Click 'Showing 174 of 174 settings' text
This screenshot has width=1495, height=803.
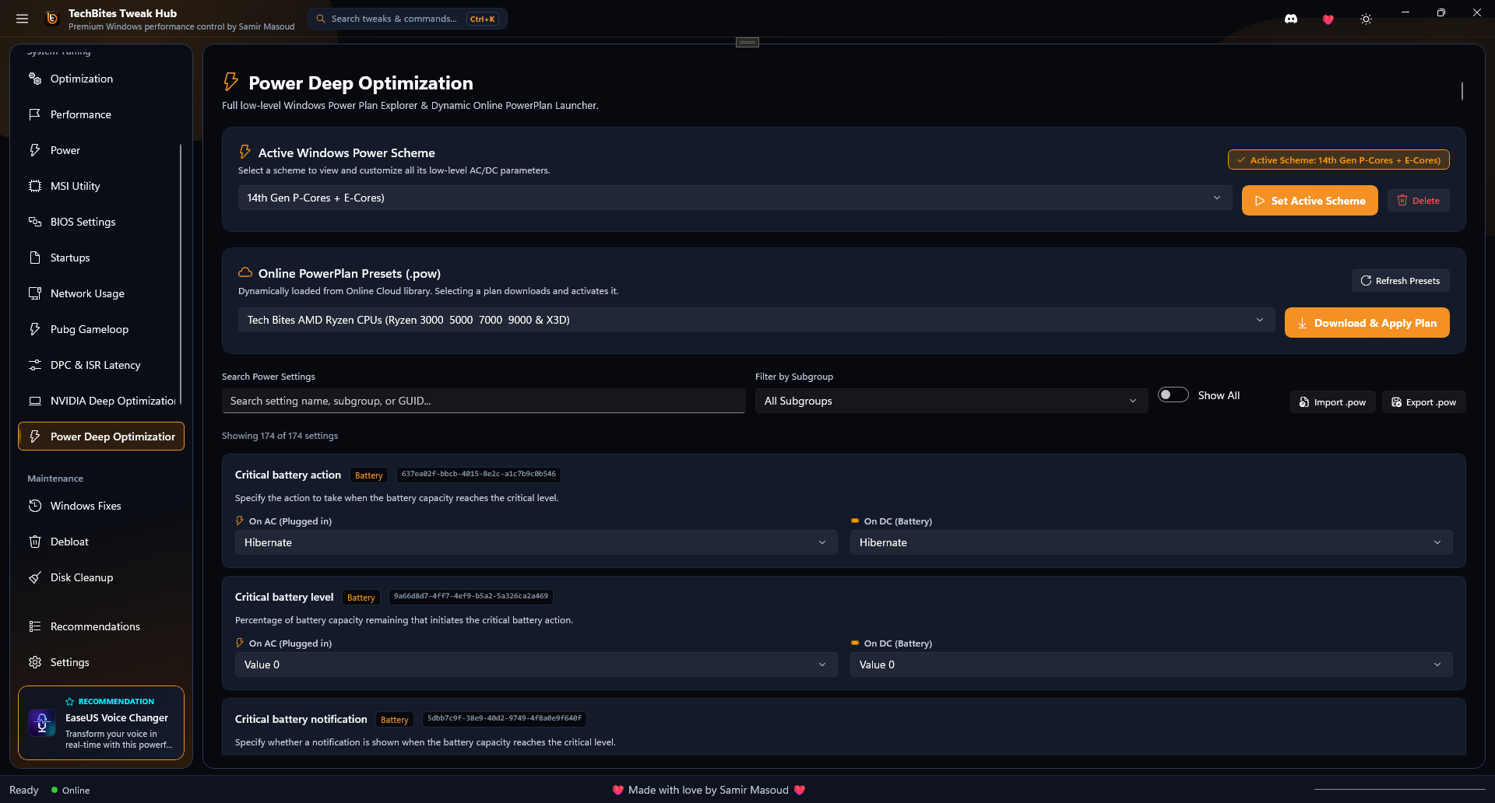[x=280, y=436]
